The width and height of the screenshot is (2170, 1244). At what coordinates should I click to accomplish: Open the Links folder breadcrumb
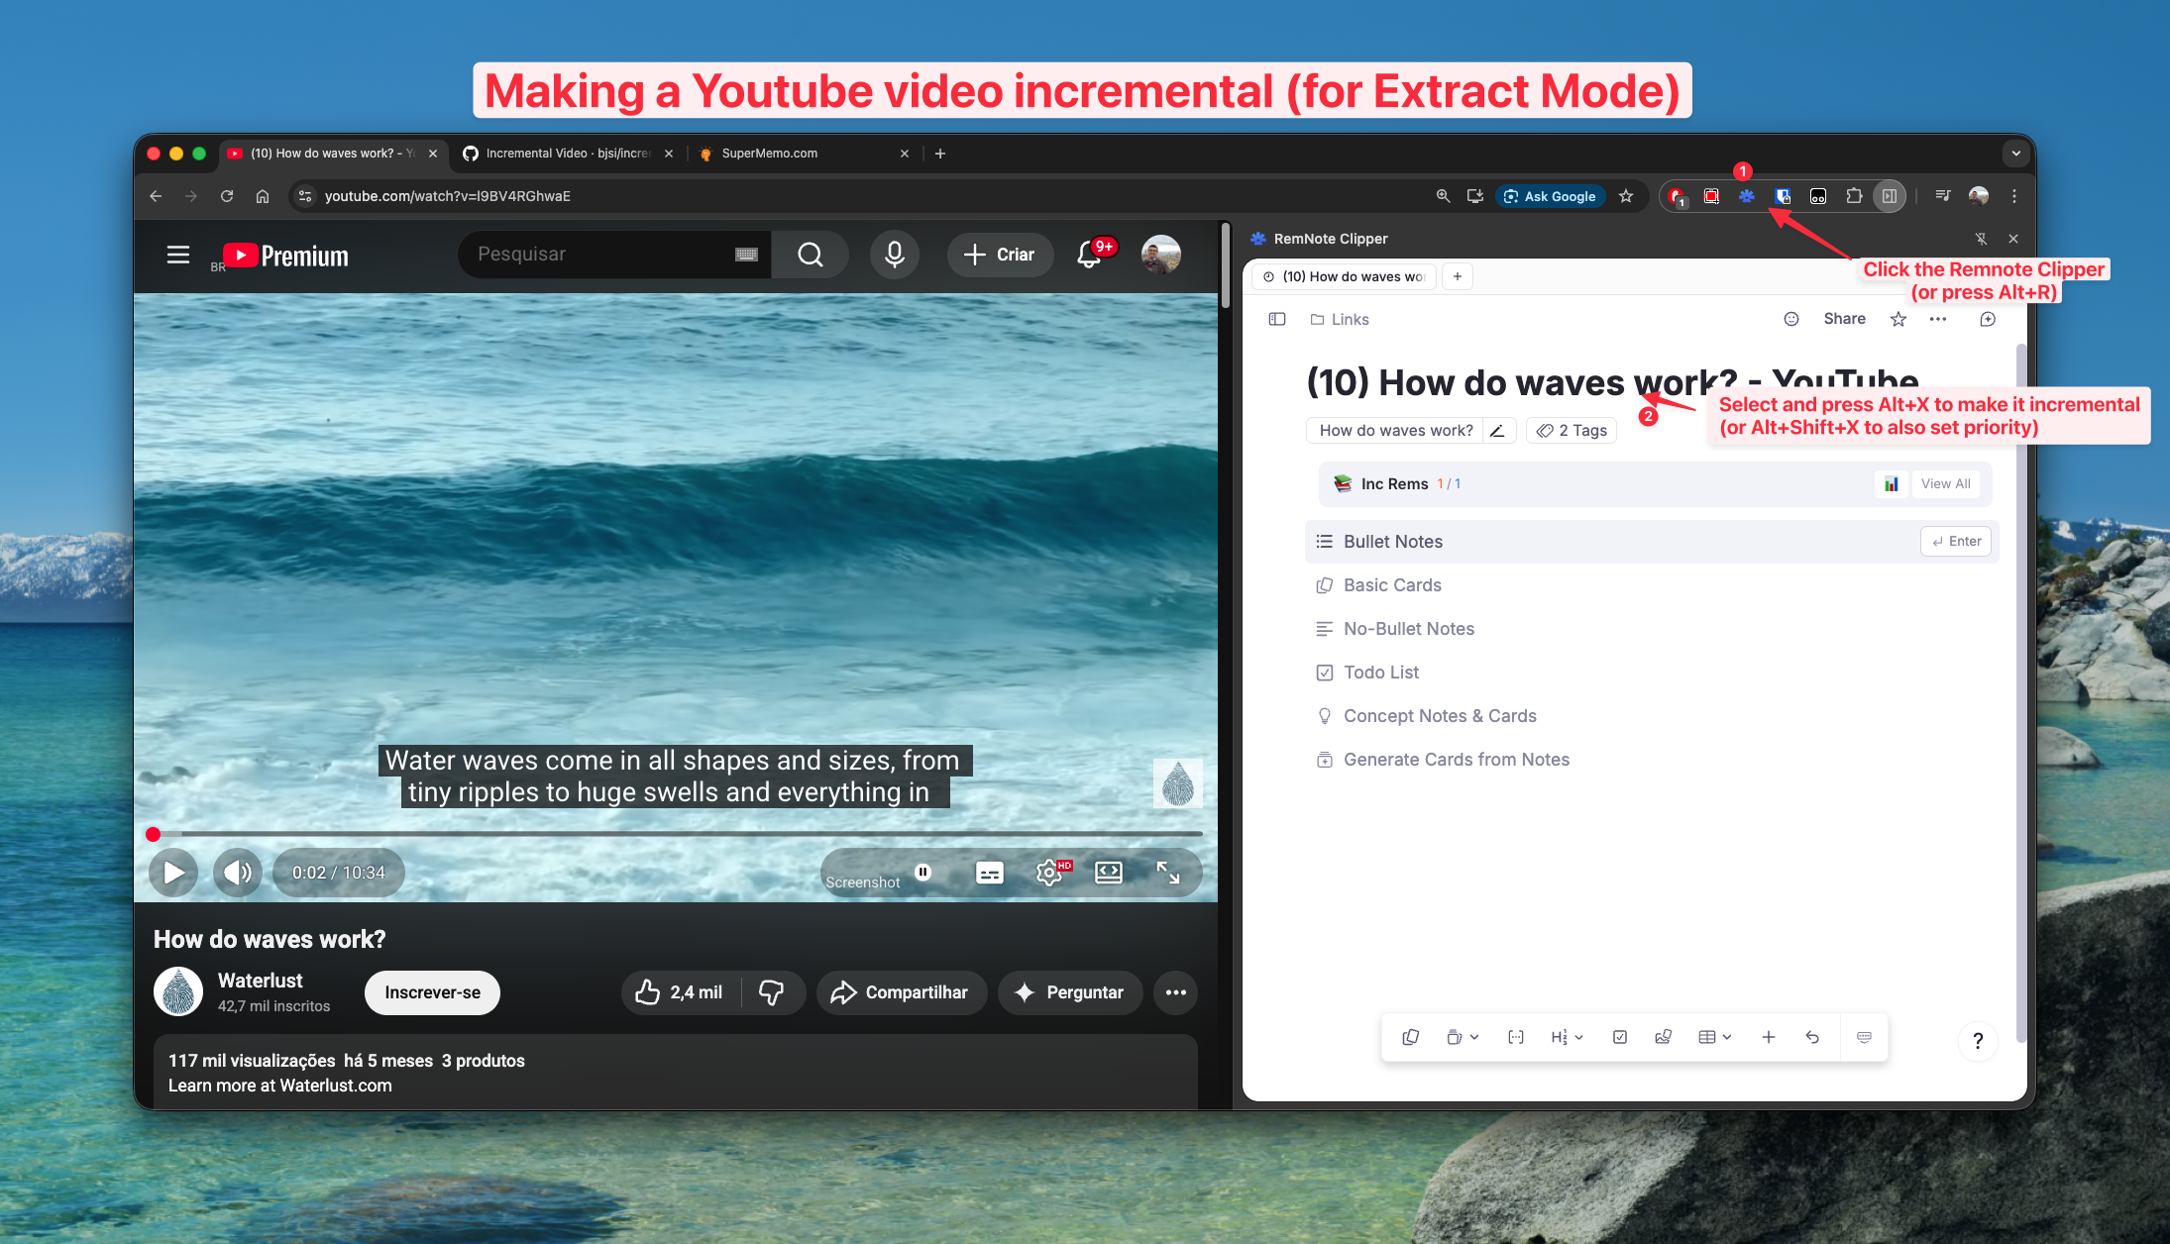(1340, 319)
